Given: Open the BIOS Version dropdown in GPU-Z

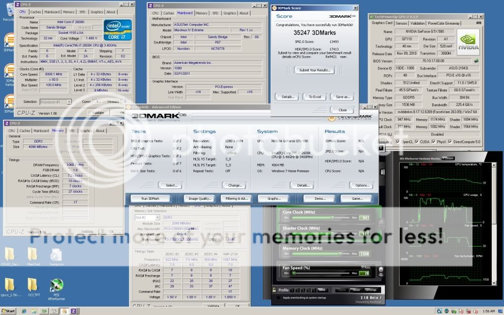Looking at the screenshot, I should click(476, 60).
